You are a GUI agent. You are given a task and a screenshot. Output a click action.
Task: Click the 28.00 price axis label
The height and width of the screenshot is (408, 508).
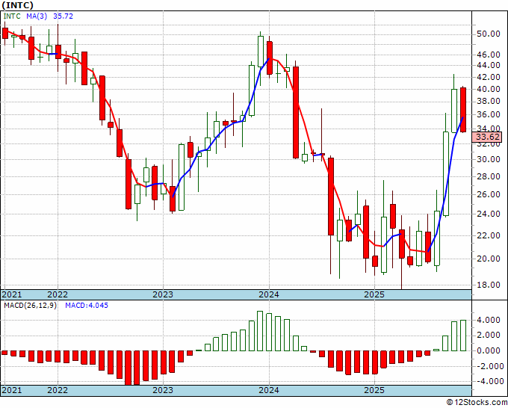489,176
